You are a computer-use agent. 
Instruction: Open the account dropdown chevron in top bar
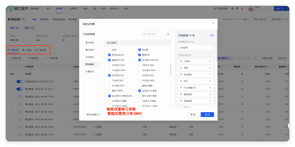click(270, 8)
